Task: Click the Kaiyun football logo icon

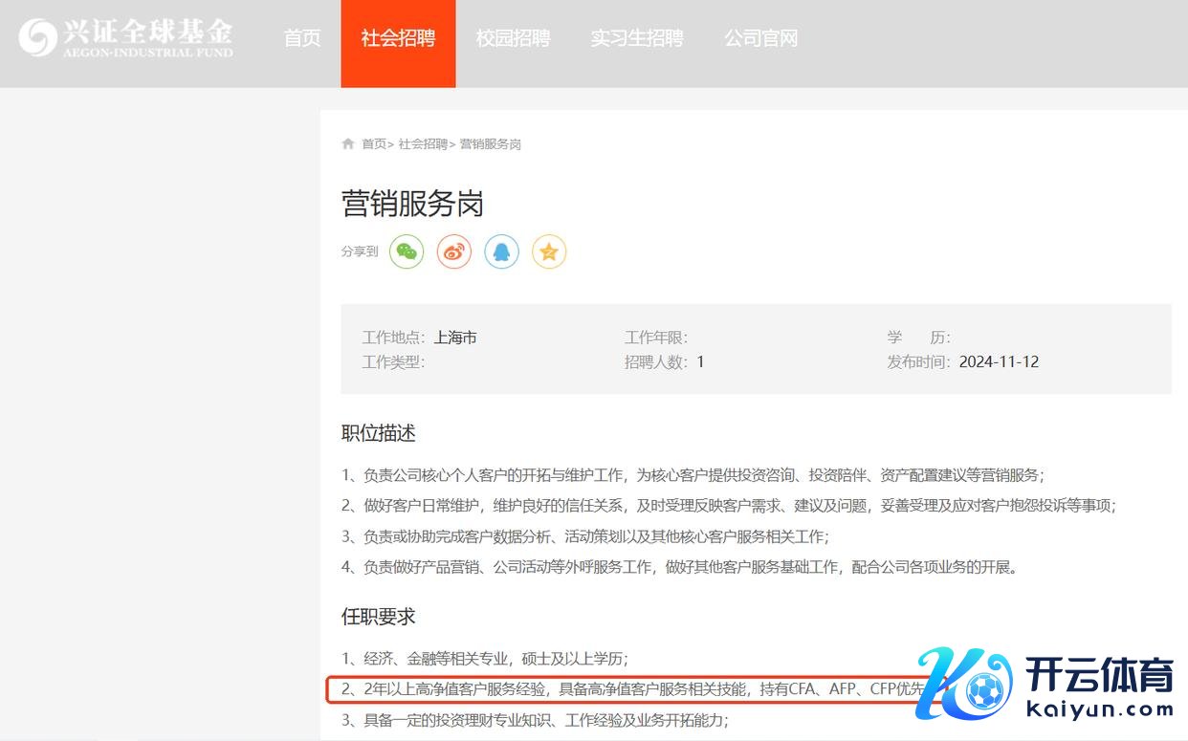Action: (962, 685)
